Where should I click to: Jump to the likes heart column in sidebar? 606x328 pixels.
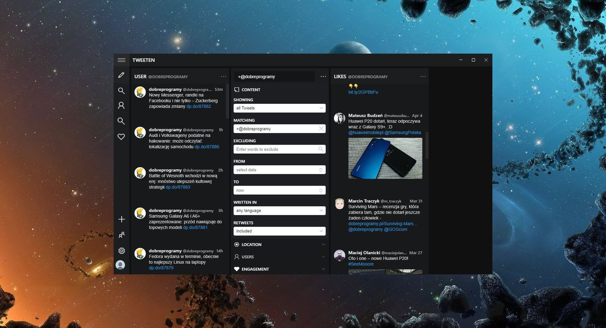tap(121, 137)
